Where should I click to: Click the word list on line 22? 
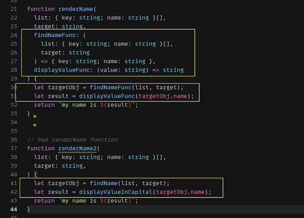pyautogui.click(x=41, y=18)
